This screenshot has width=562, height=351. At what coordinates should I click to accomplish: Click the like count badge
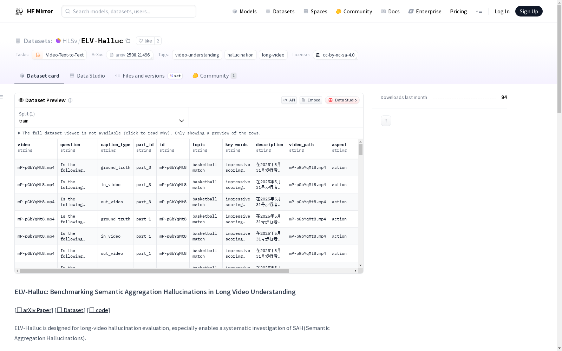(x=158, y=41)
